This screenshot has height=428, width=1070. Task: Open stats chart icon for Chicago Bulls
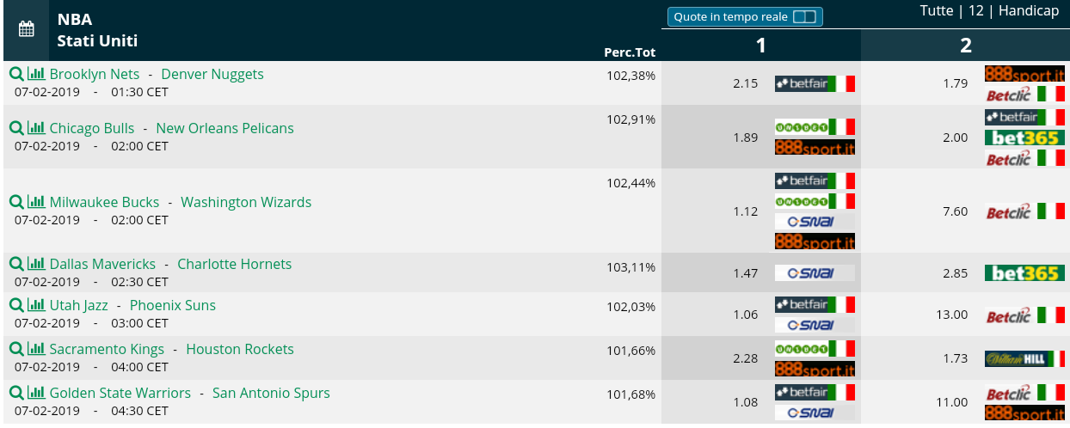pyautogui.click(x=36, y=128)
